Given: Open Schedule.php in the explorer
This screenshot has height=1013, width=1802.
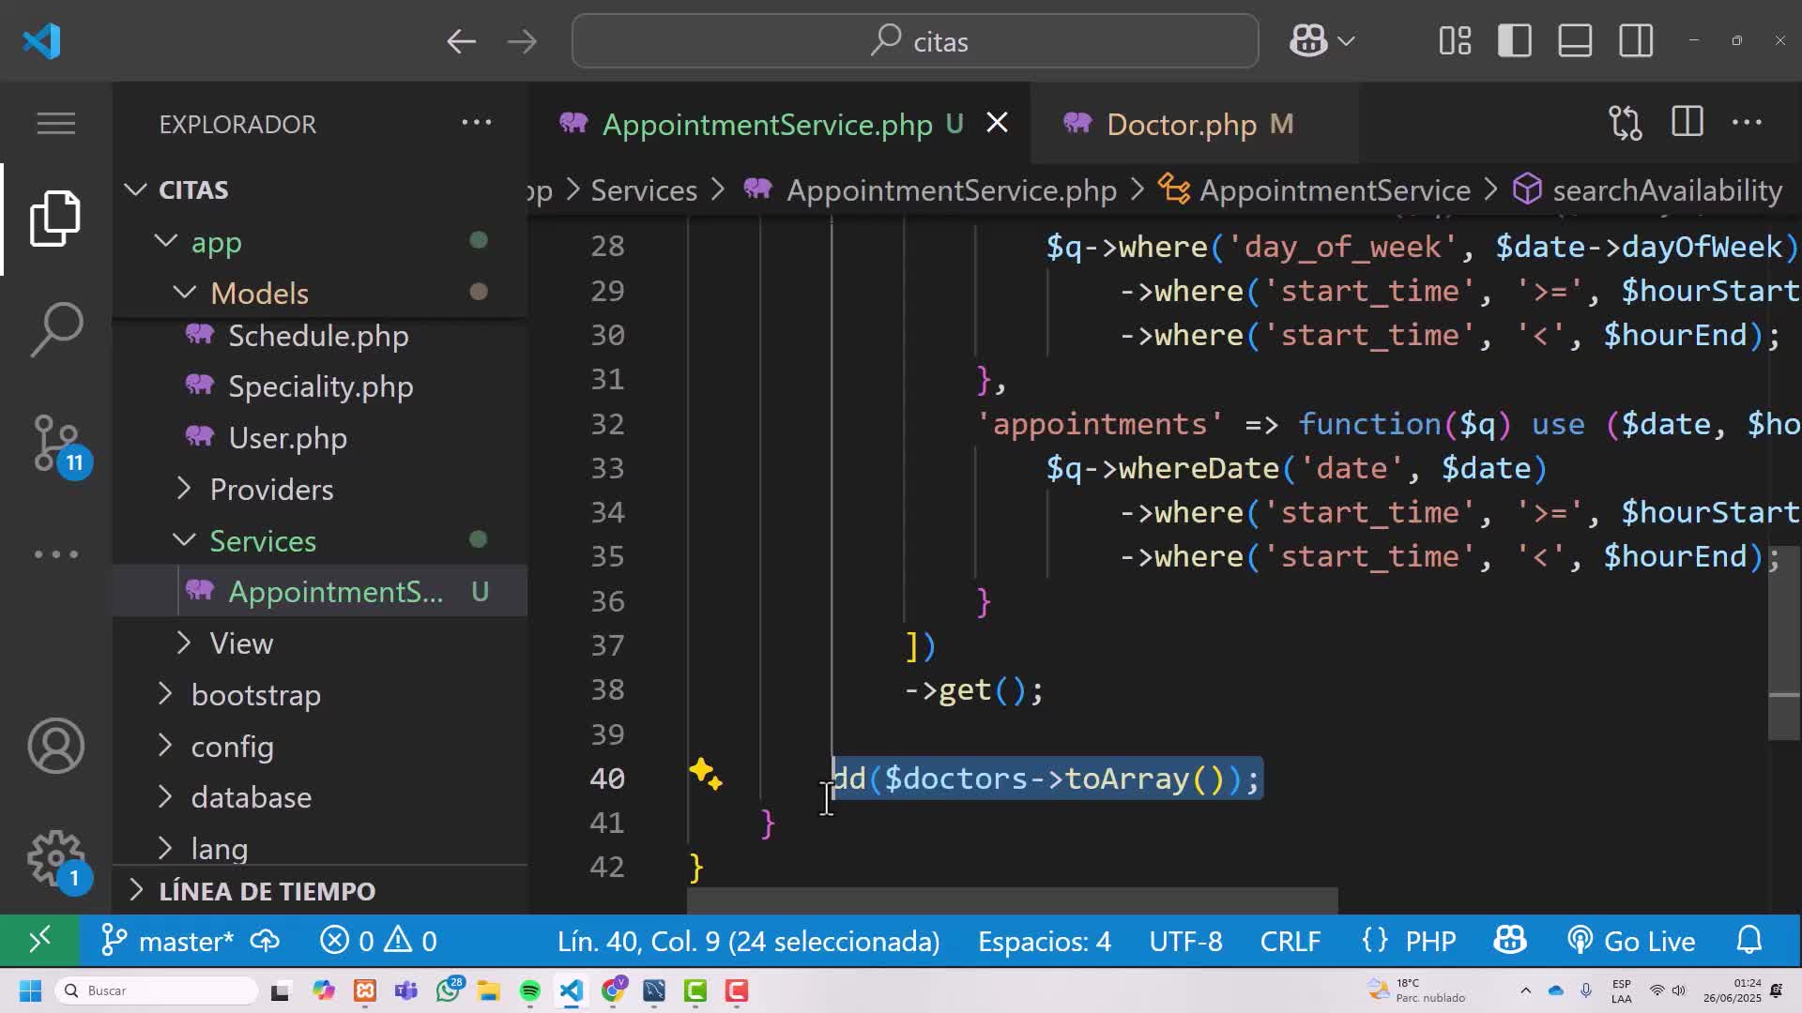Looking at the screenshot, I should (x=319, y=336).
